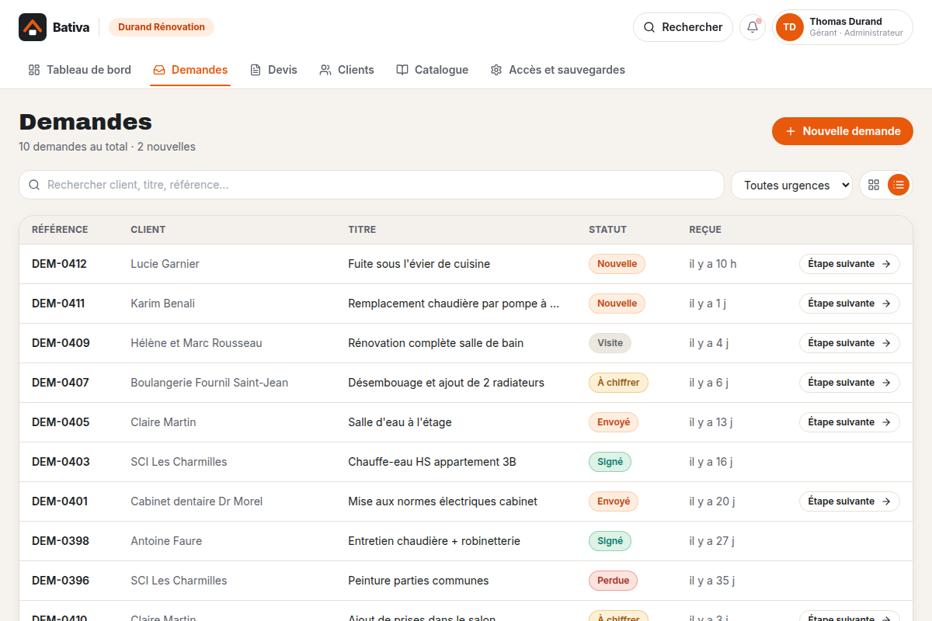Switch to grid view
932x621 pixels.
click(874, 185)
